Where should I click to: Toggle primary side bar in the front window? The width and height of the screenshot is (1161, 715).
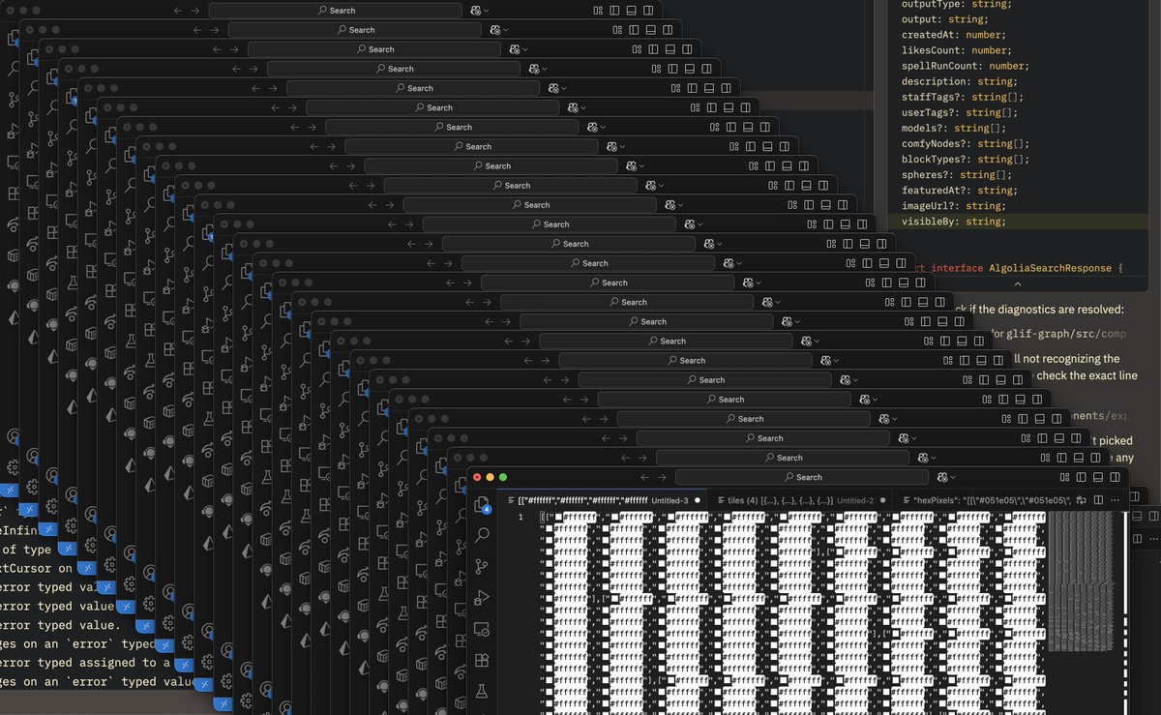(x=1081, y=477)
